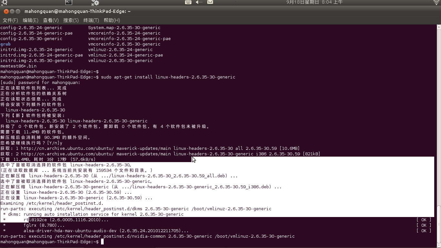Open the 终端(T) menu
This screenshot has height=248, width=441.
[x=91, y=20]
